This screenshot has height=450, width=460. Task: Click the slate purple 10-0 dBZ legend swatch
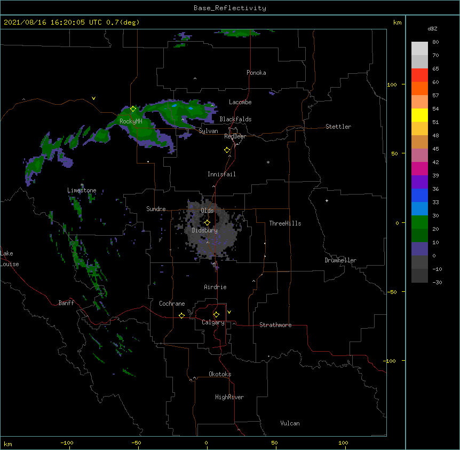(419, 249)
